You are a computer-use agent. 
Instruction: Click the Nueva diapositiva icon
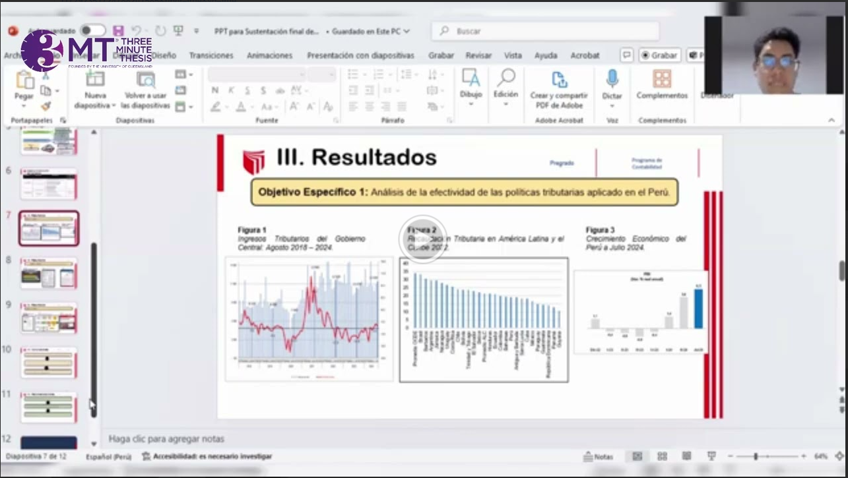coord(96,80)
